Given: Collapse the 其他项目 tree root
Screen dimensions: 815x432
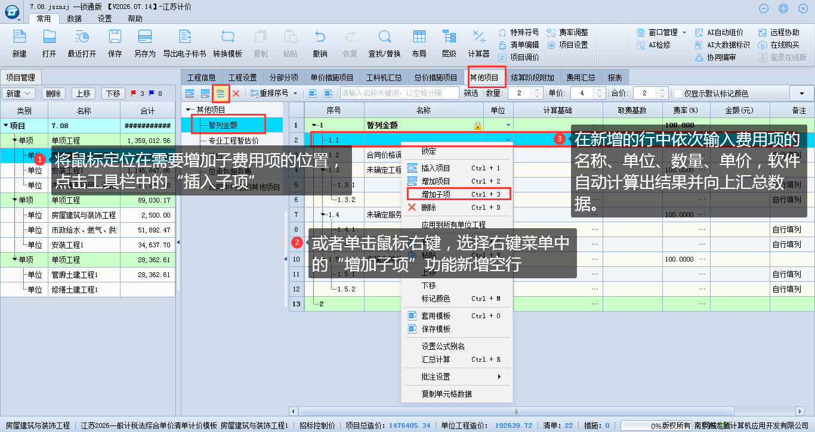Looking at the screenshot, I should tap(188, 110).
